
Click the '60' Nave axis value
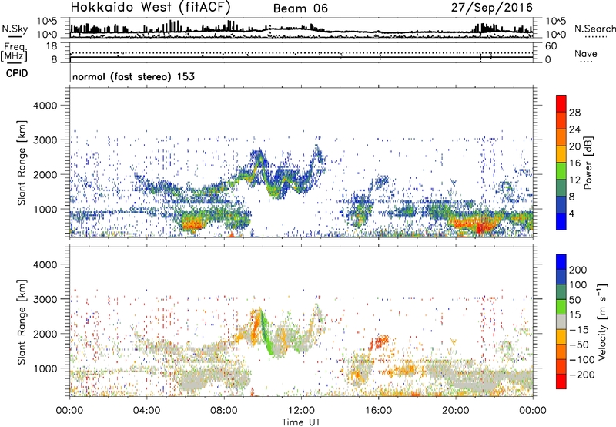pos(551,46)
